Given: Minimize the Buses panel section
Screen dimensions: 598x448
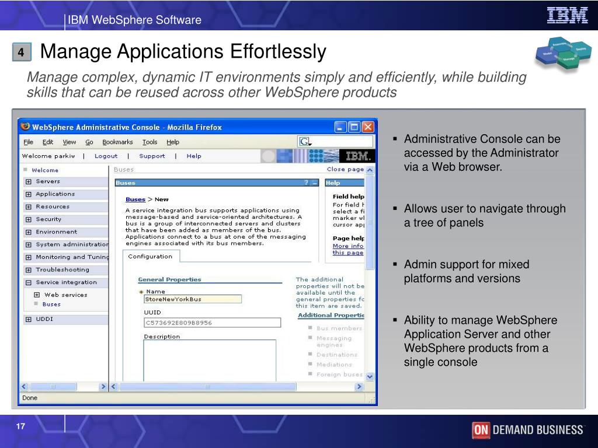Looking at the screenshot, I should pos(315,183).
